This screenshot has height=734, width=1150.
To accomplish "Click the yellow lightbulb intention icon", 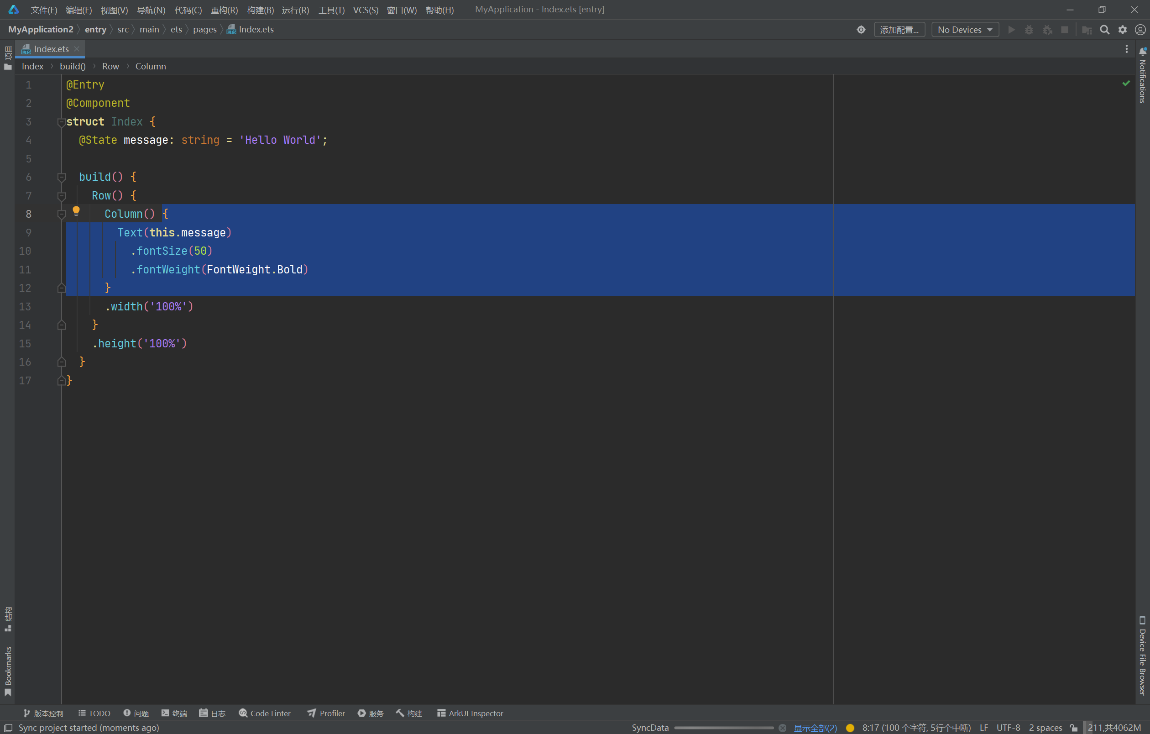I will click(x=76, y=210).
